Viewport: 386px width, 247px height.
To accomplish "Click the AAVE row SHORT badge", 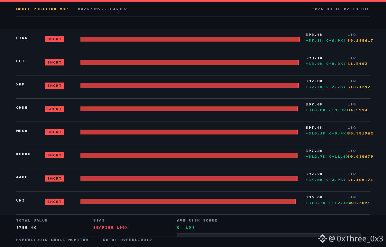I will pyautogui.click(x=55, y=179).
